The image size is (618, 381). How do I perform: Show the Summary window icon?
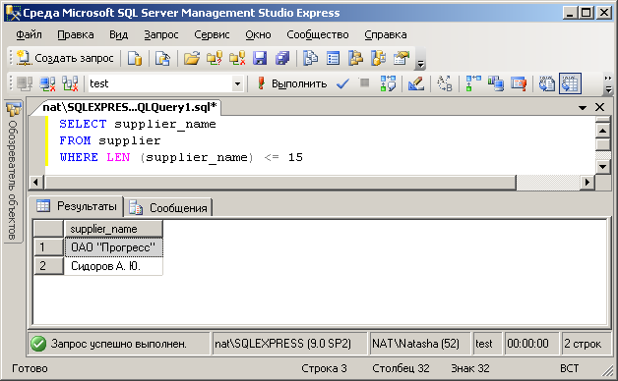click(334, 58)
